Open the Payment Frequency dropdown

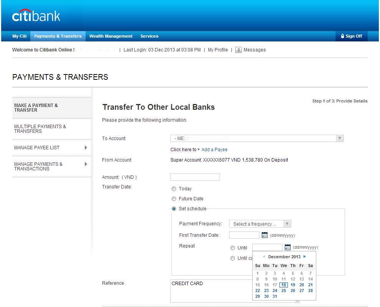tap(260, 224)
